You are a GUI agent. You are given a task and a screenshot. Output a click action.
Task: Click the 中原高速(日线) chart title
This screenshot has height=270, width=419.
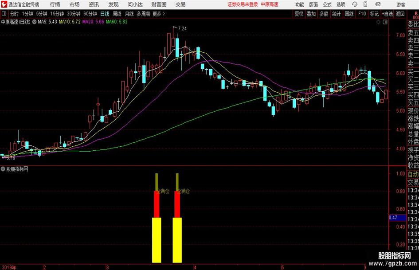coord(16,22)
